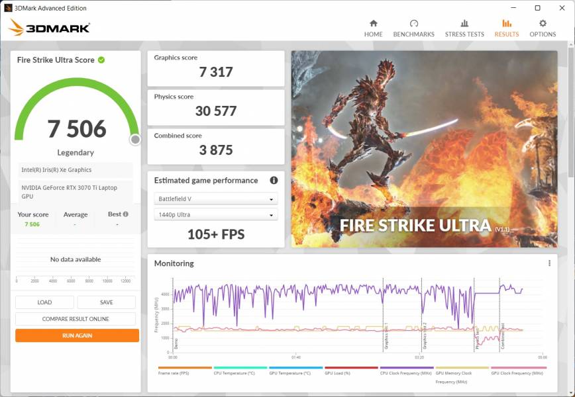The height and width of the screenshot is (397, 575).
Task: Click the Fire Strike Ultra artwork thumbnail
Action: click(x=424, y=149)
